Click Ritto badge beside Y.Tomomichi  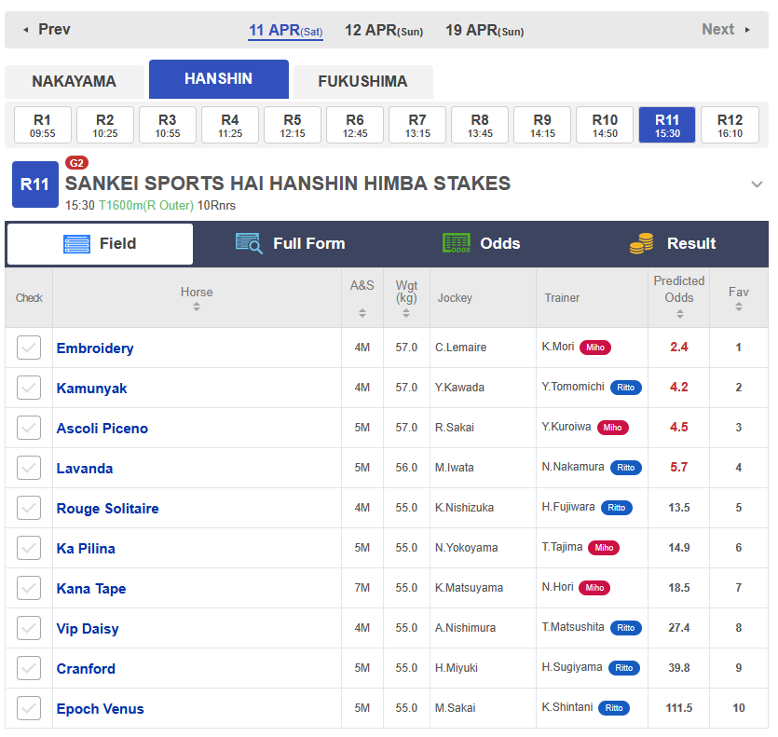(626, 388)
